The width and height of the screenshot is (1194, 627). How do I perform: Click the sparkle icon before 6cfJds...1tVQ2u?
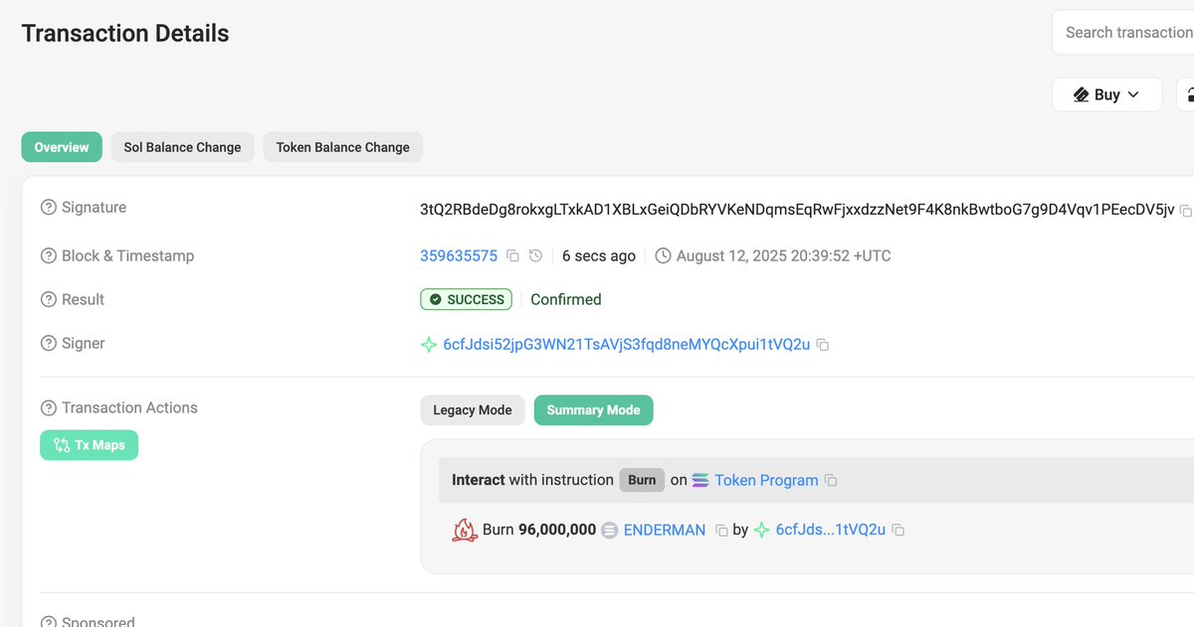click(x=762, y=531)
